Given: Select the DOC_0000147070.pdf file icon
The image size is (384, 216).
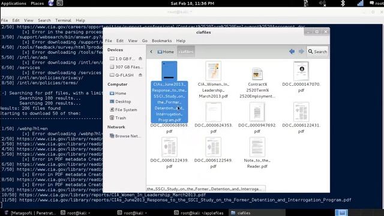Looking at the screenshot, I should click(301, 71).
